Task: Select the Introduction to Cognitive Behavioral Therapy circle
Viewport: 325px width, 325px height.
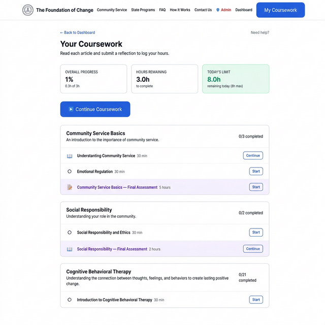Action: tap(70, 300)
